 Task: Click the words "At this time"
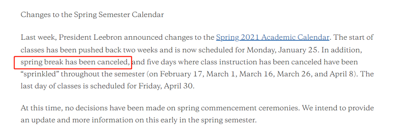pos(41,108)
